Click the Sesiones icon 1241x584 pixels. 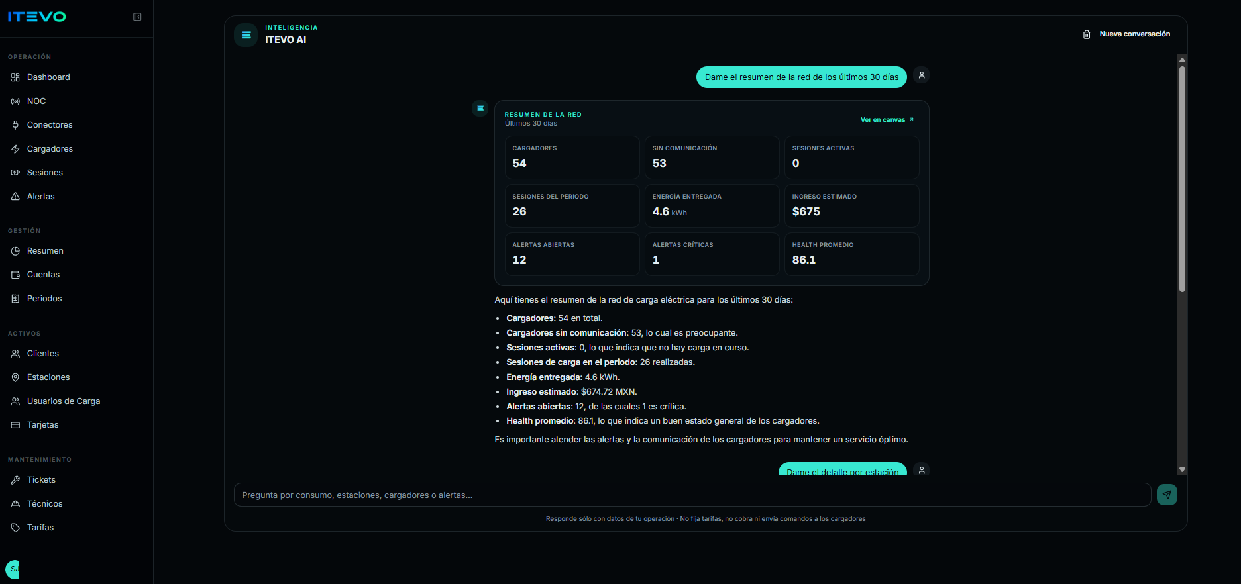pyautogui.click(x=15, y=173)
